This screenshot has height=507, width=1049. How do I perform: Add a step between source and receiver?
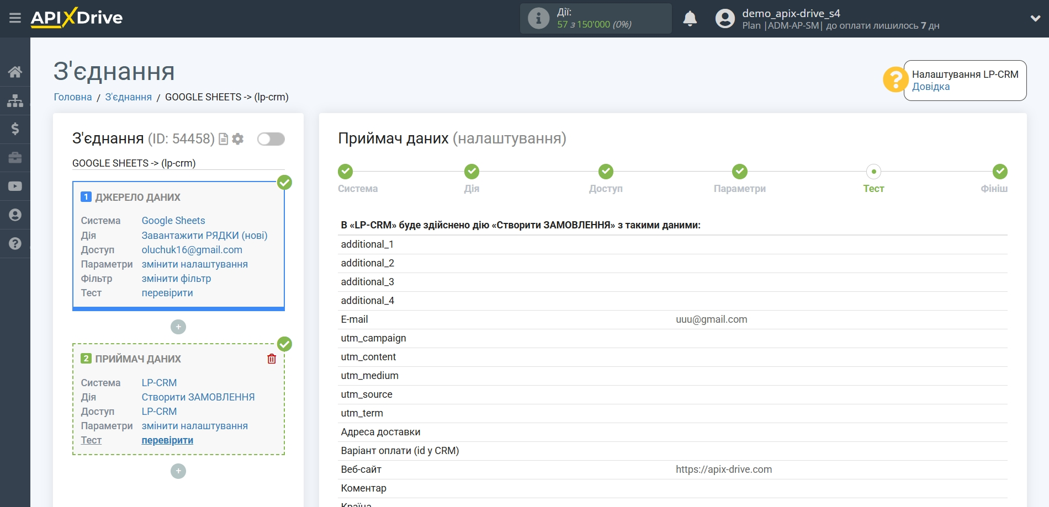[x=178, y=327]
